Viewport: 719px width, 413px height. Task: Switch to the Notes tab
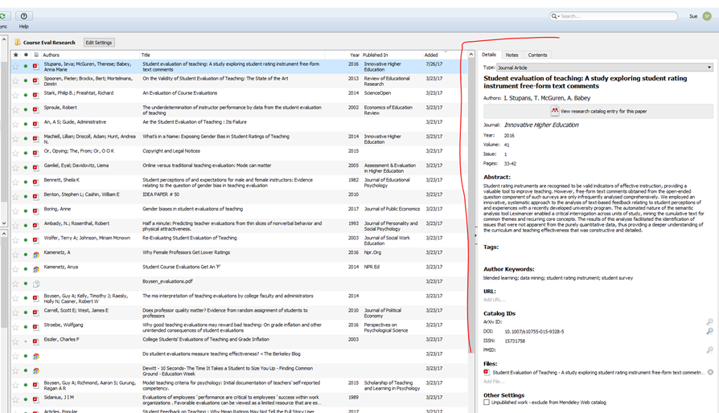[512, 55]
